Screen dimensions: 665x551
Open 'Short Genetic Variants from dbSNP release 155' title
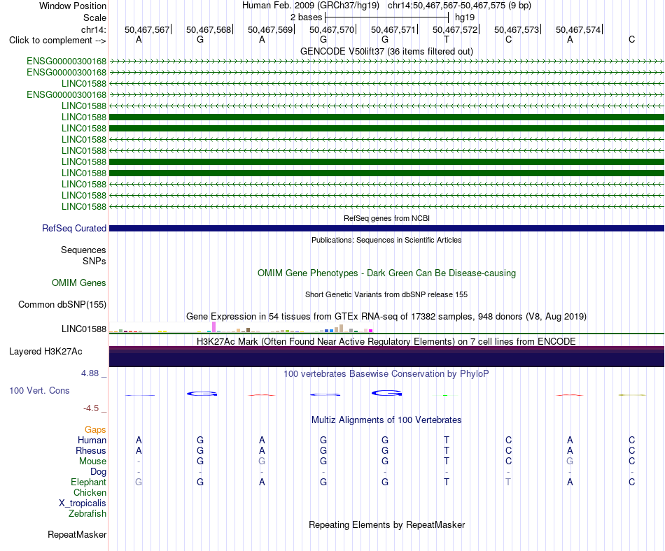(x=386, y=294)
